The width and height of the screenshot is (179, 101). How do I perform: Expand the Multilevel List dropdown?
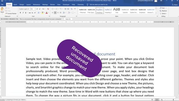coord(62,9)
